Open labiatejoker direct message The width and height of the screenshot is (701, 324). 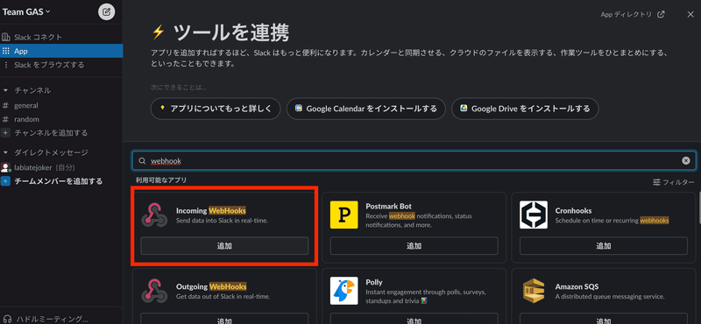[45, 167]
